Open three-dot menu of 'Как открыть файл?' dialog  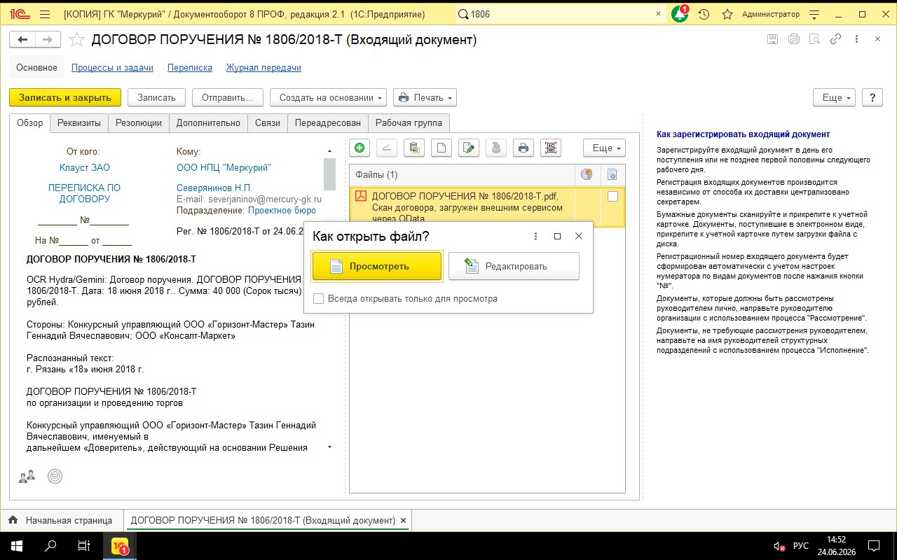pyautogui.click(x=536, y=237)
